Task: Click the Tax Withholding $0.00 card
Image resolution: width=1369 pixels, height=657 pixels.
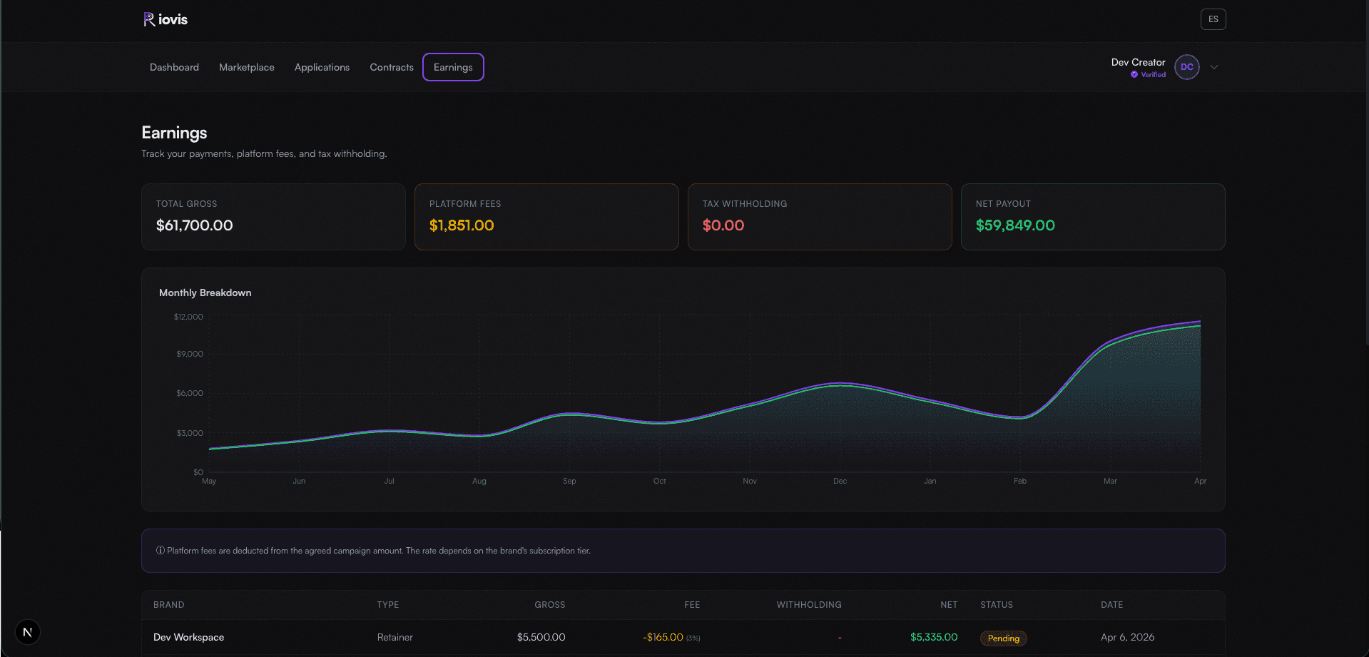Action: (x=820, y=217)
